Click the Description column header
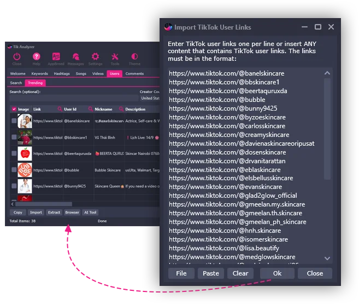Viewport: 359px width, 304px height. pos(136,109)
